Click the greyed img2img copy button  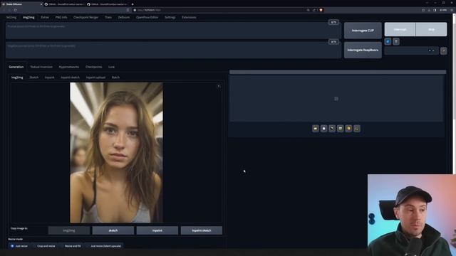(69, 230)
